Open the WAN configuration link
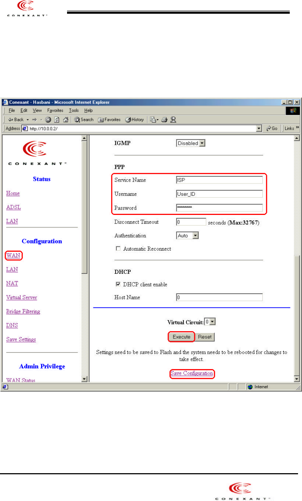The width and height of the screenshot is (302, 501). click(x=14, y=255)
